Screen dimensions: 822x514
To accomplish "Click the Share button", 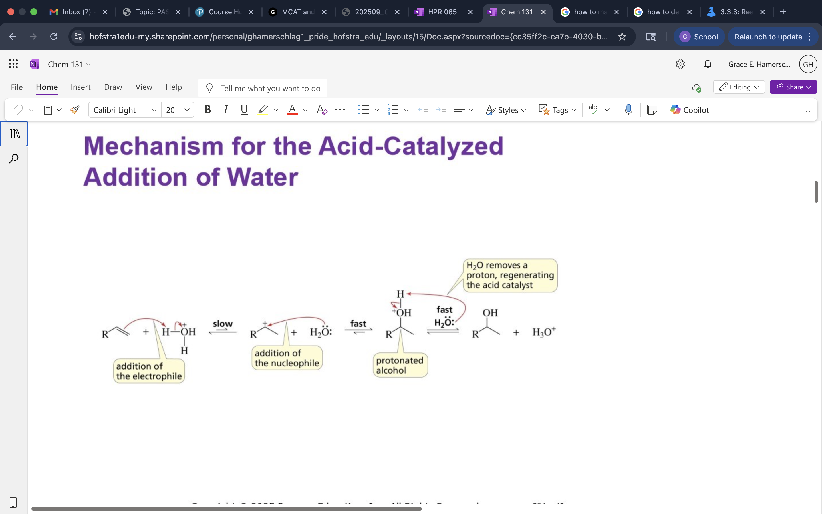I will 793,87.
